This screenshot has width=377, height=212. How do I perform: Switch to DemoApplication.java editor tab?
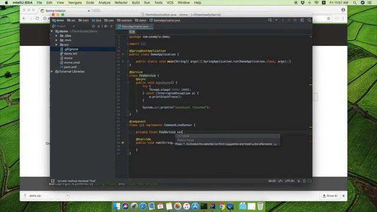click(134, 26)
